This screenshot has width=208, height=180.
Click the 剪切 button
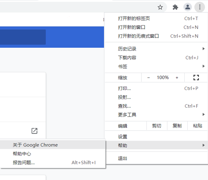pyautogui.click(x=157, y=126)
